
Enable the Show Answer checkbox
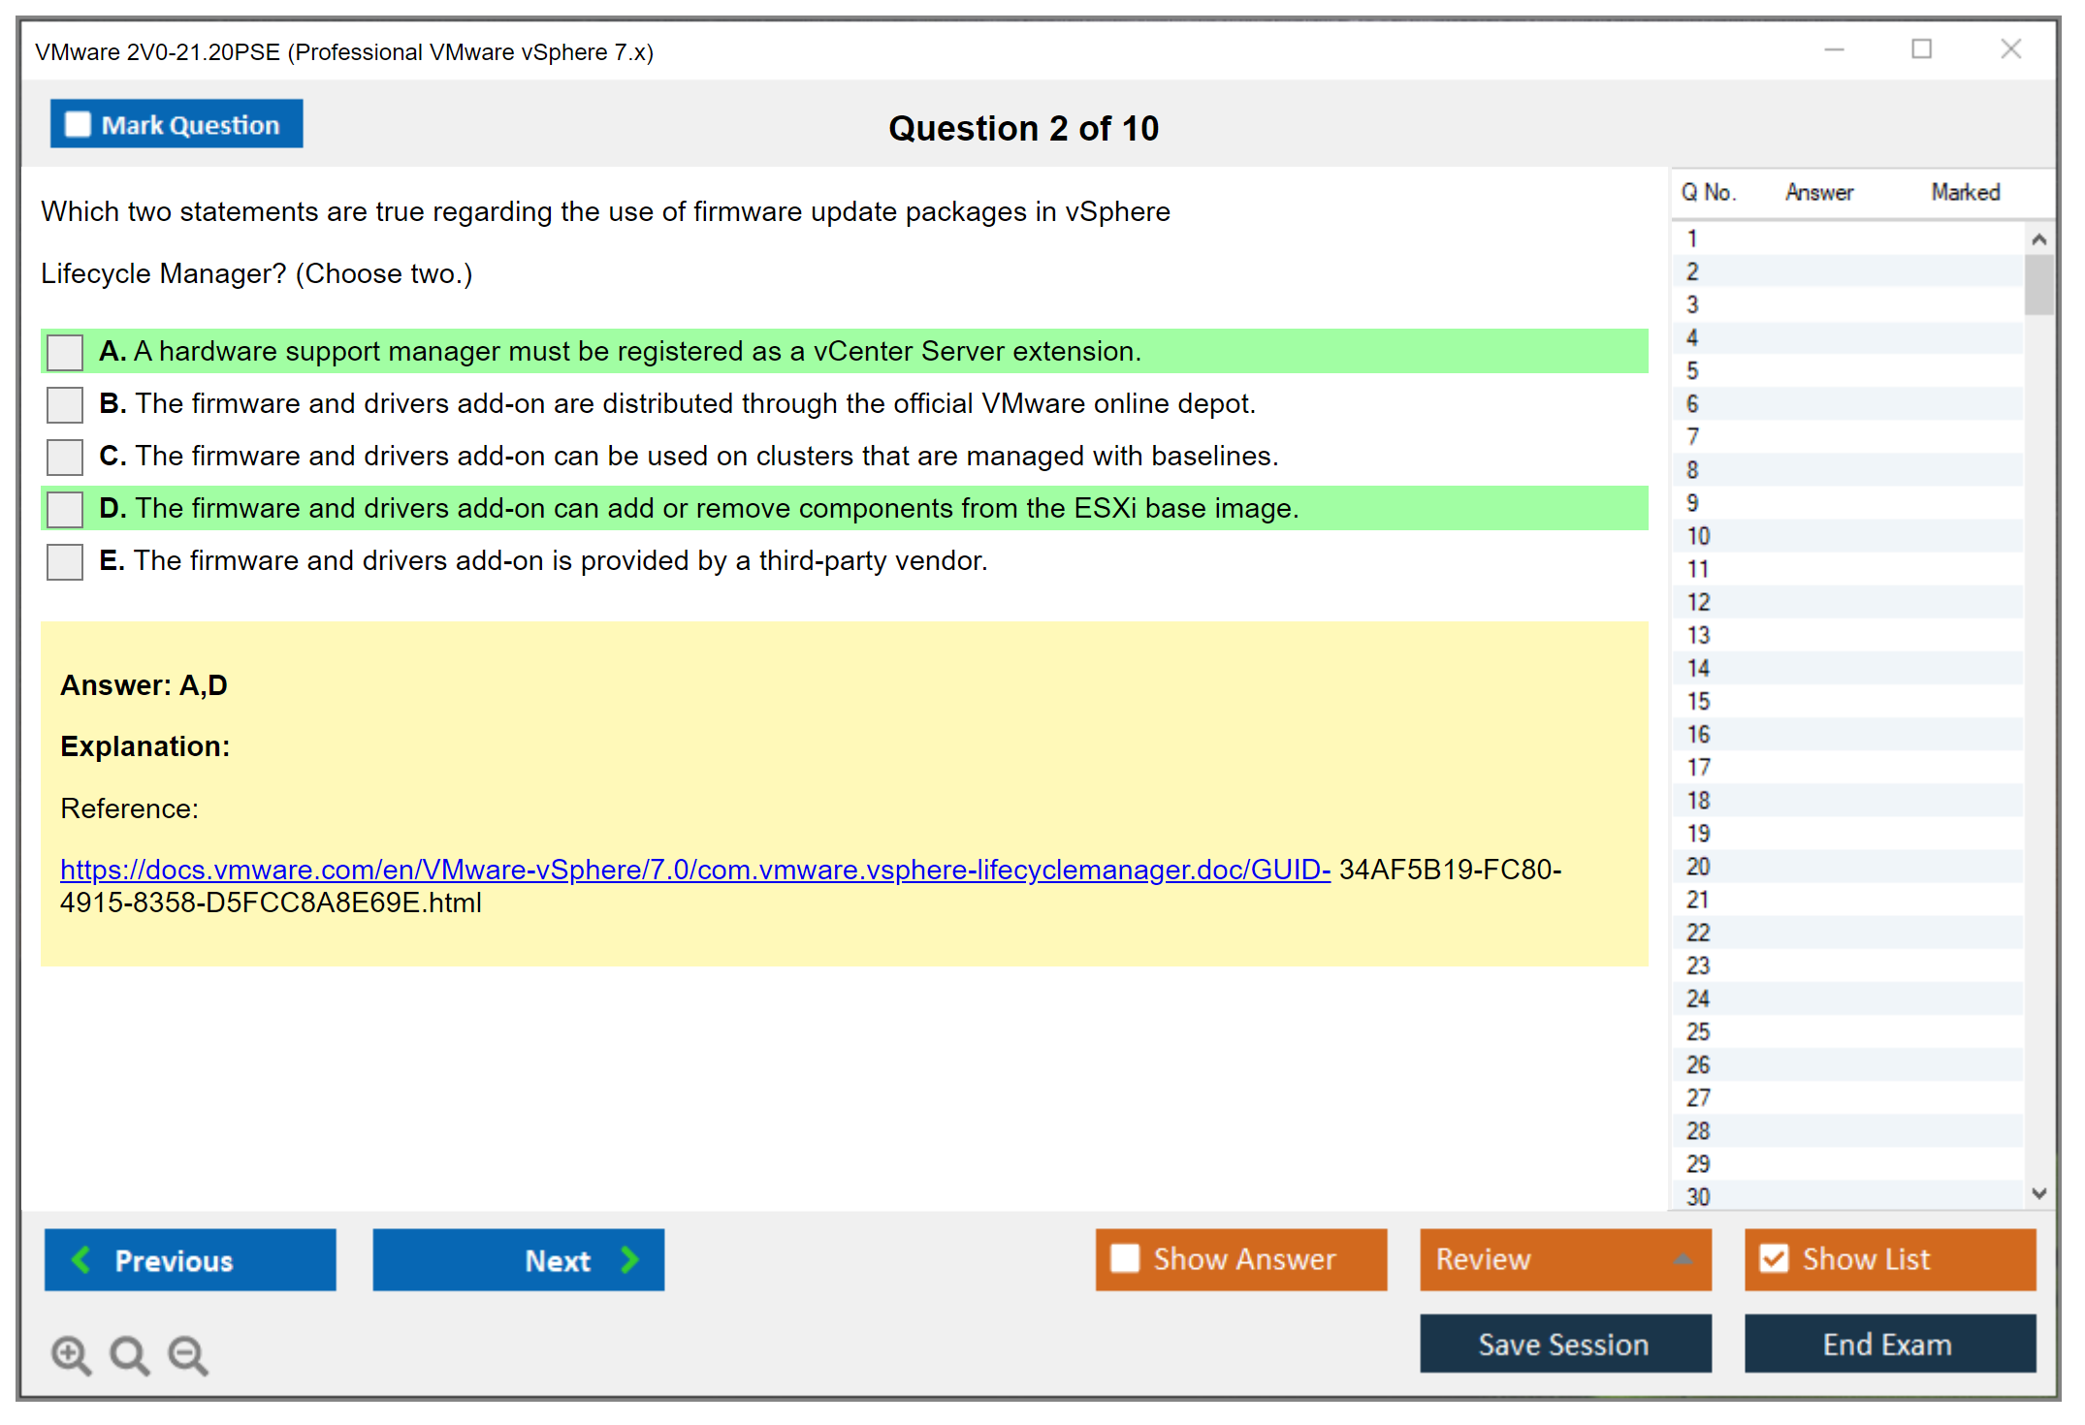tap(1125, 1258)
